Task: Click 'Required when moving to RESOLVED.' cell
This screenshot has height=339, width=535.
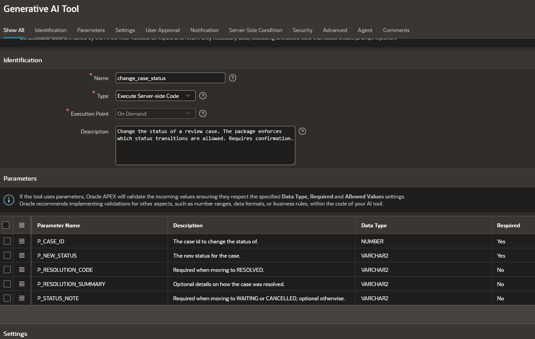Action: pos(261,270)
